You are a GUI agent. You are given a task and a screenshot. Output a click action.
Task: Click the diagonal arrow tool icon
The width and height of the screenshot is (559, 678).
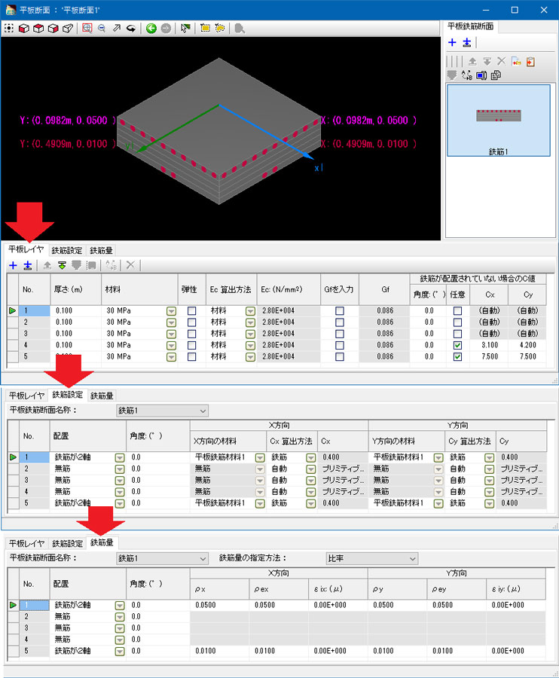pos(116,29)
